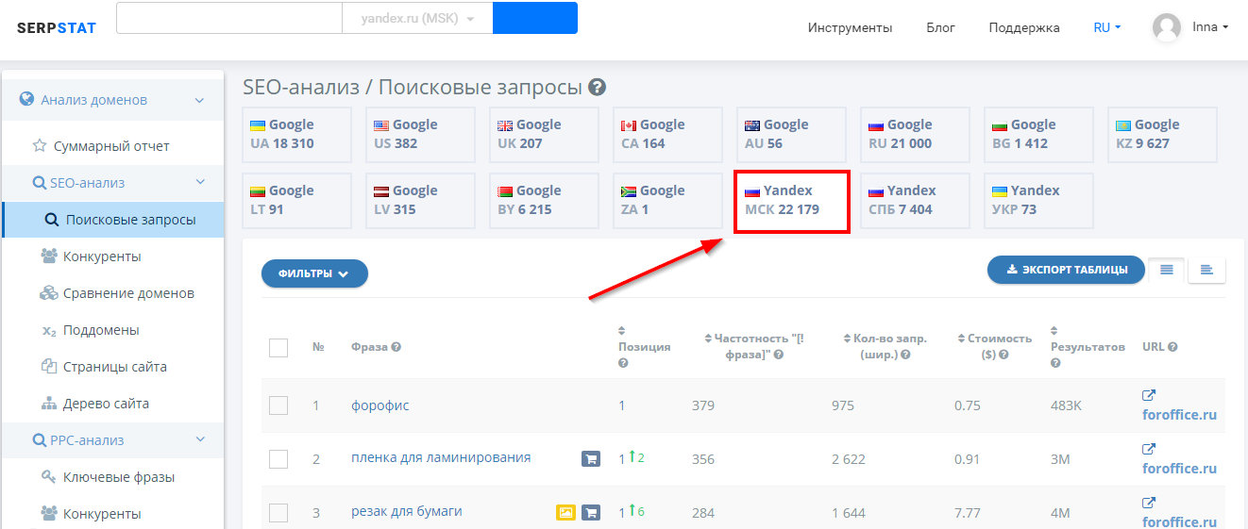Click the Экспорт таблицы button
This screenshot has width=1248, height=529.
1066,270
